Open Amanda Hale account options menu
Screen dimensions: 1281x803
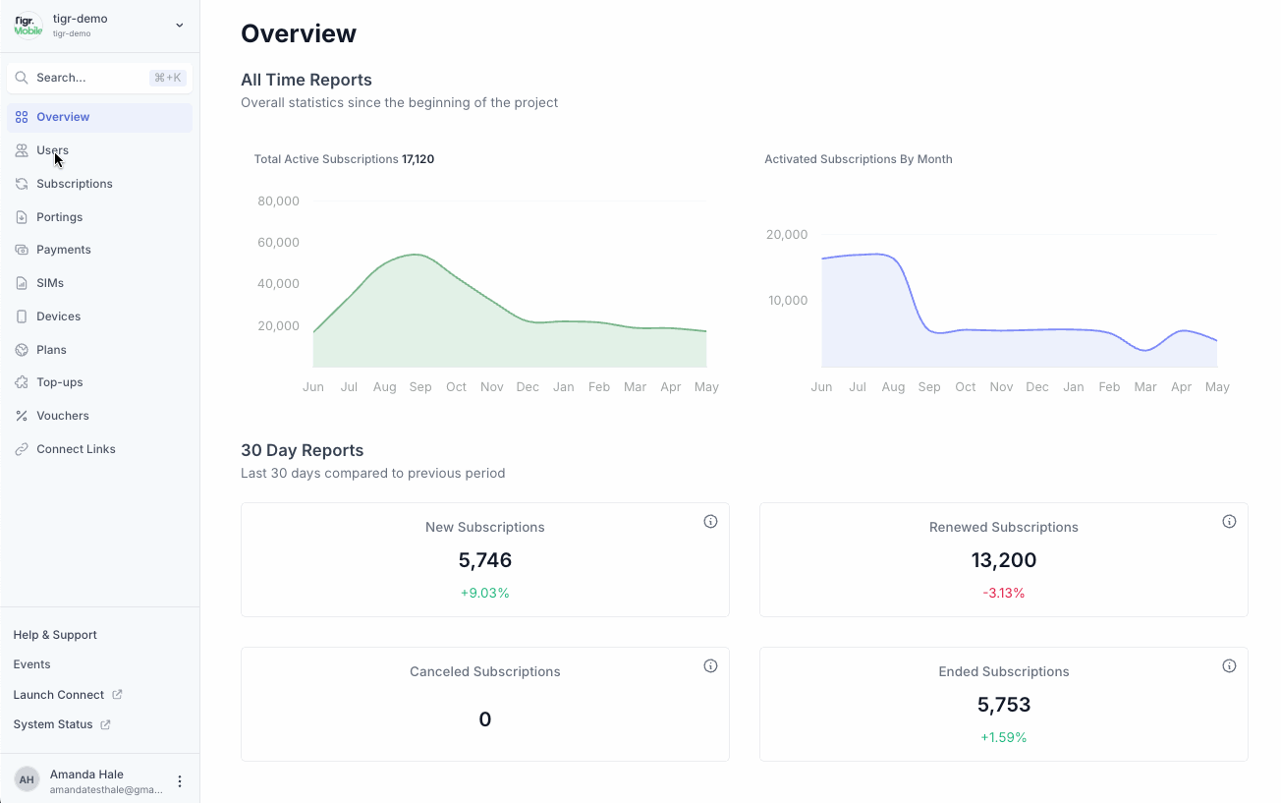pyautogui.click(x=180, y=781)
